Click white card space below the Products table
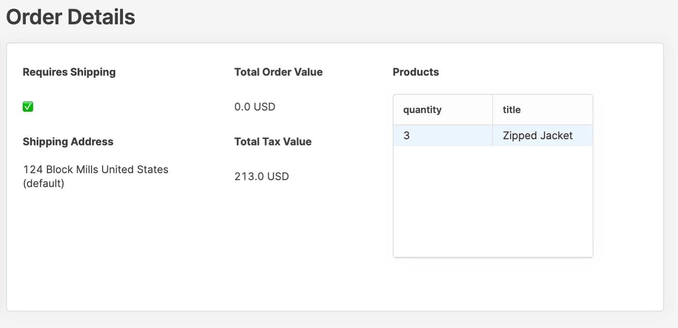Image resolution: width=678 pixels, height=328 pixels. coord(493,284)
